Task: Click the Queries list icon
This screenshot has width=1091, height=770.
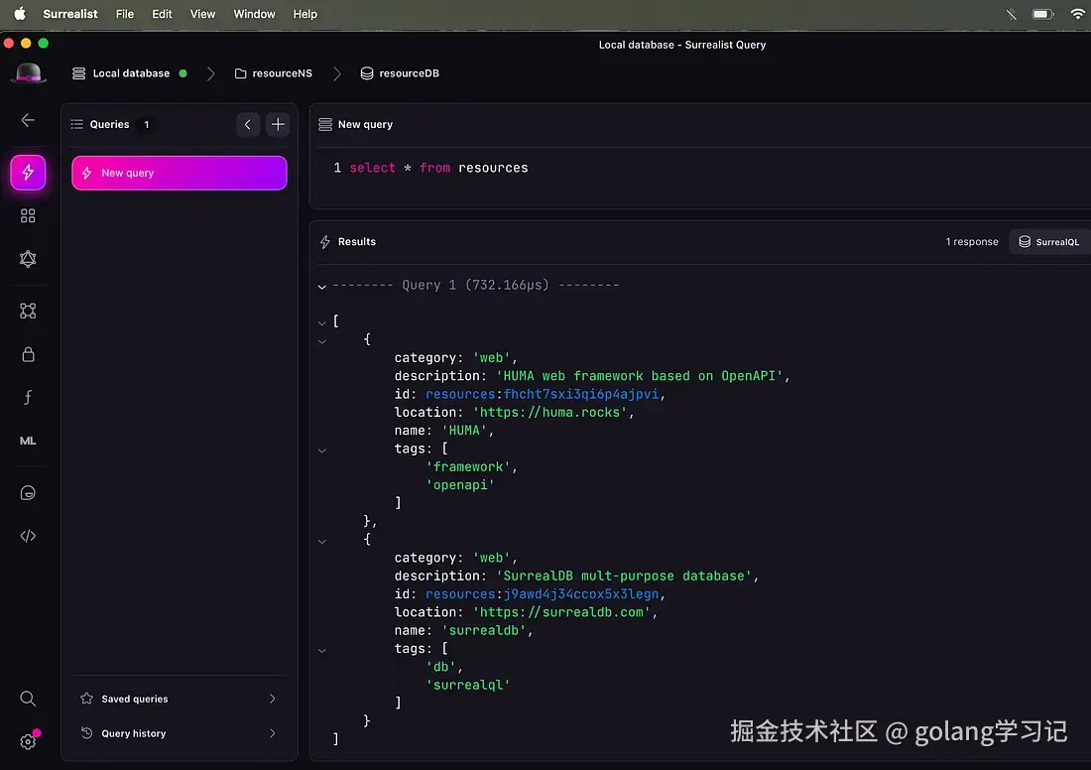Action: (77, 124)
